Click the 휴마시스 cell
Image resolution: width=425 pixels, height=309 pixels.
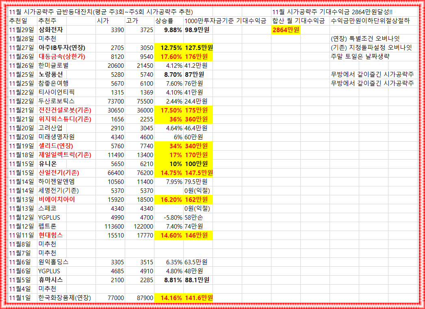[52, 280]
